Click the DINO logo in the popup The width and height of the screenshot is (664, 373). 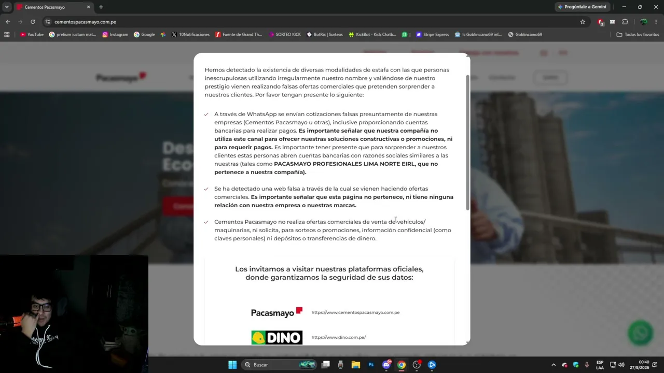tap(276, 337)
